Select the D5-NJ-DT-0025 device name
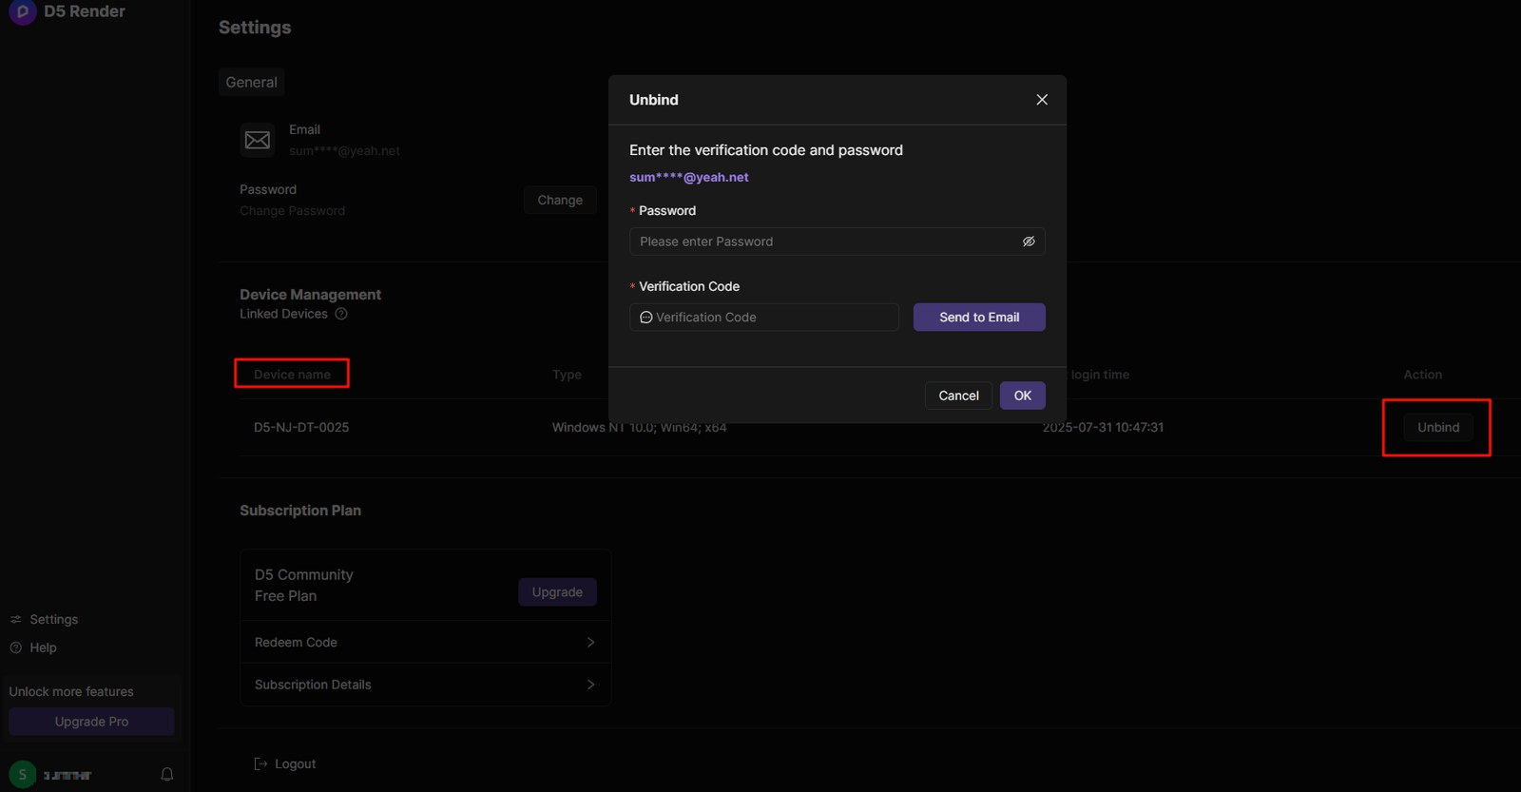 [301, 428]
